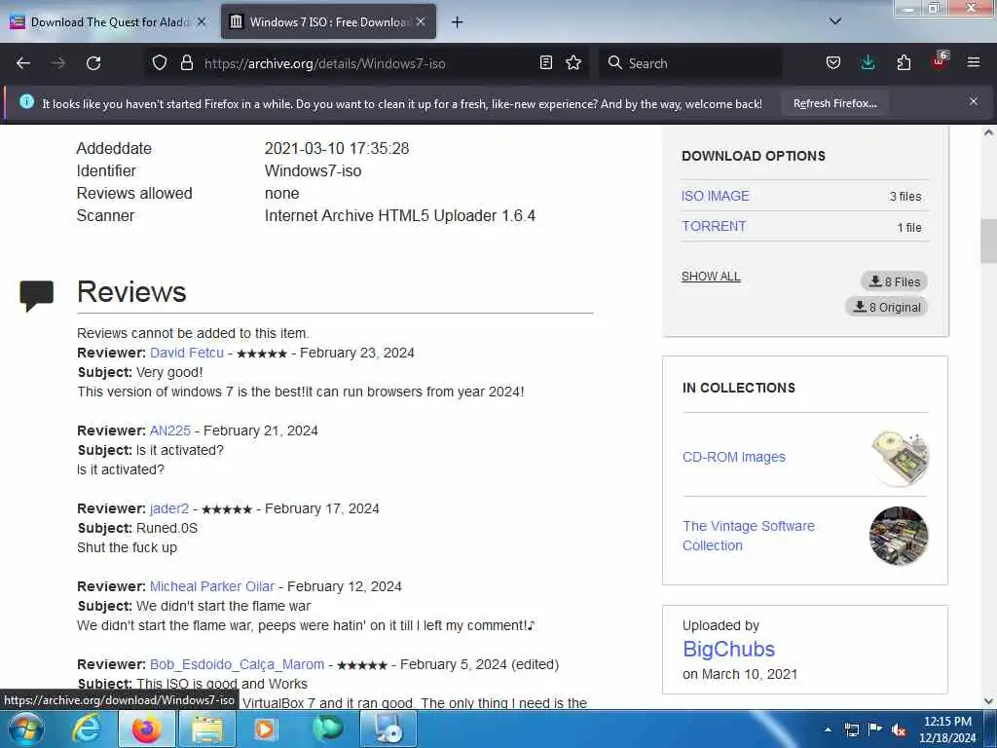The height and width of the screenshot is (748, 997).
Task: Select the Windows 7 ISO tab
Action: (328, 22)
